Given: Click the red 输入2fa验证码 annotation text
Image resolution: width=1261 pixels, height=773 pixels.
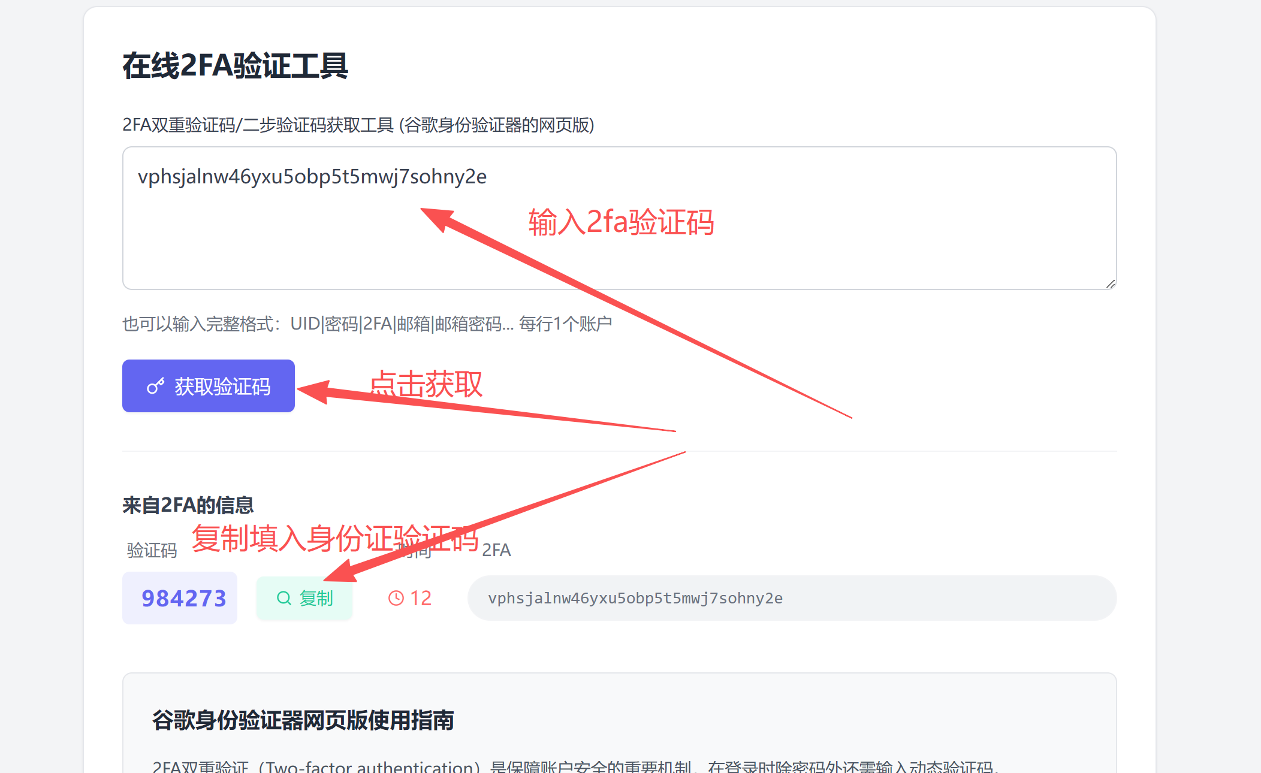Looking at the screenshot, I should [x=621, y=222].
